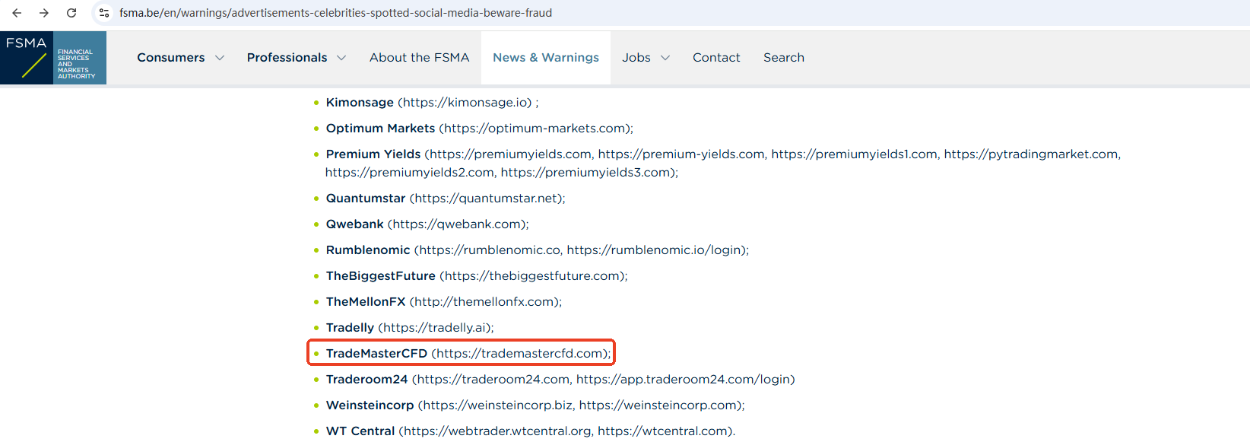
Task: Expand the Professionals dropdown chevron
Action: coord(341,58)
